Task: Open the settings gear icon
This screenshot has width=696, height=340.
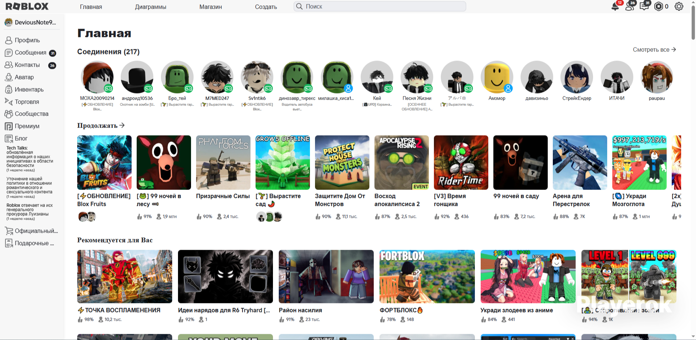Action: (x=679, y=7)
